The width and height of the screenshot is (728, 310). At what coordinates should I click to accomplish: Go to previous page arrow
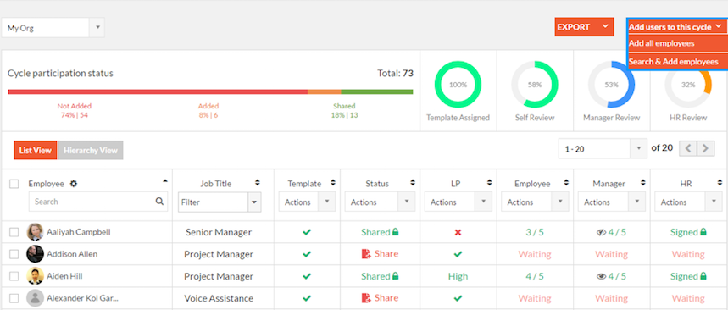coord(688,148)
